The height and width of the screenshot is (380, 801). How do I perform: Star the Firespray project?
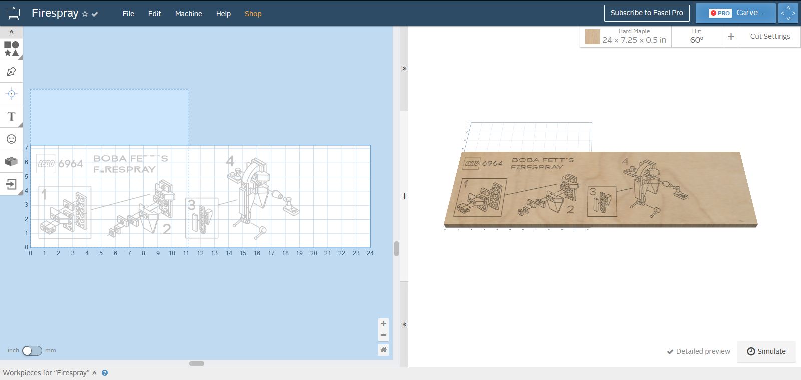(x=85, y=14)
